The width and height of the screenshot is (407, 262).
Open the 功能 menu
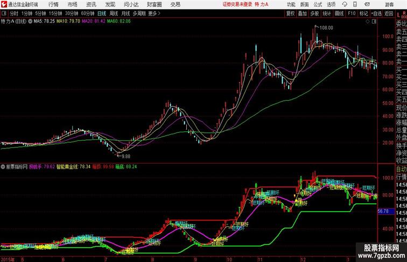[291, 4]
